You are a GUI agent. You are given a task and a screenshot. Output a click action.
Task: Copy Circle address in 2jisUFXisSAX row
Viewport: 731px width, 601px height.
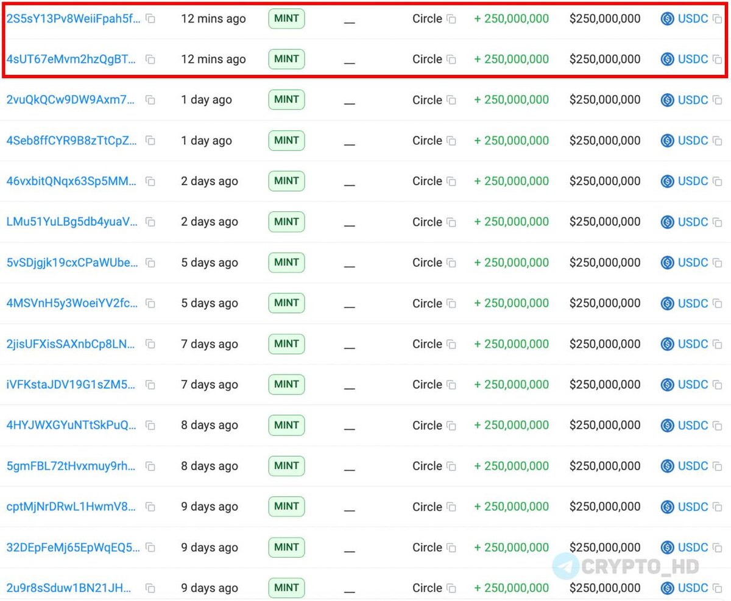[451, 345]
